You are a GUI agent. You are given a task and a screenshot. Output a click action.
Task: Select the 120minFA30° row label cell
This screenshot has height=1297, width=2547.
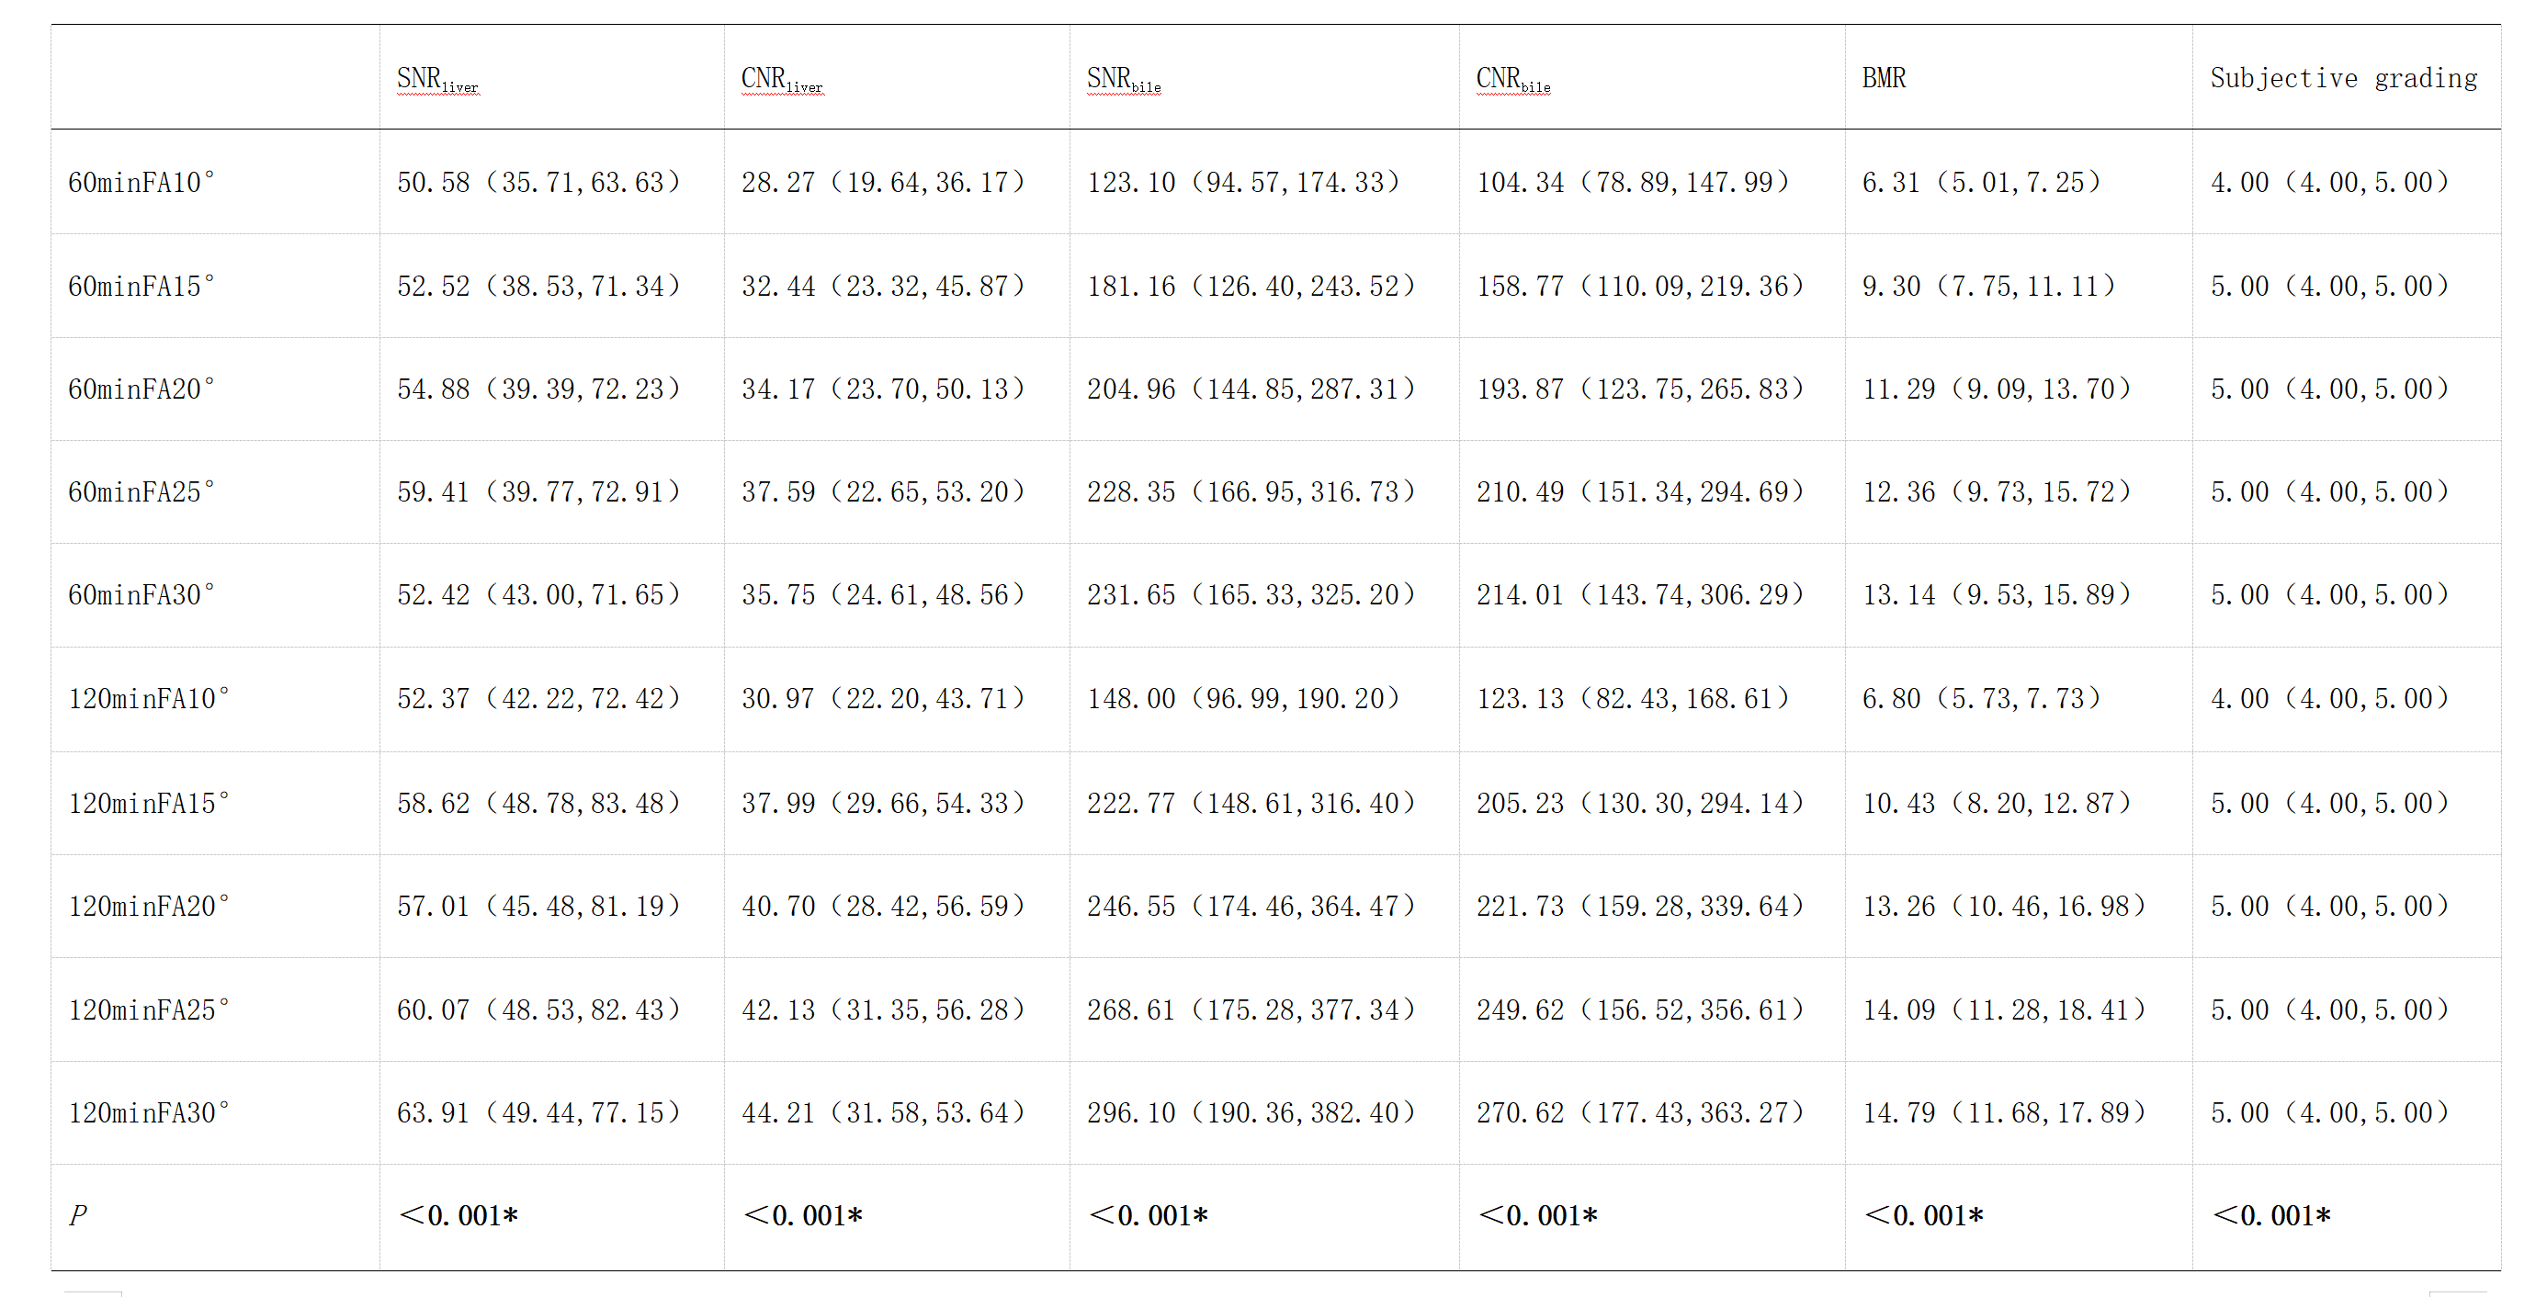coord(148,1113)
